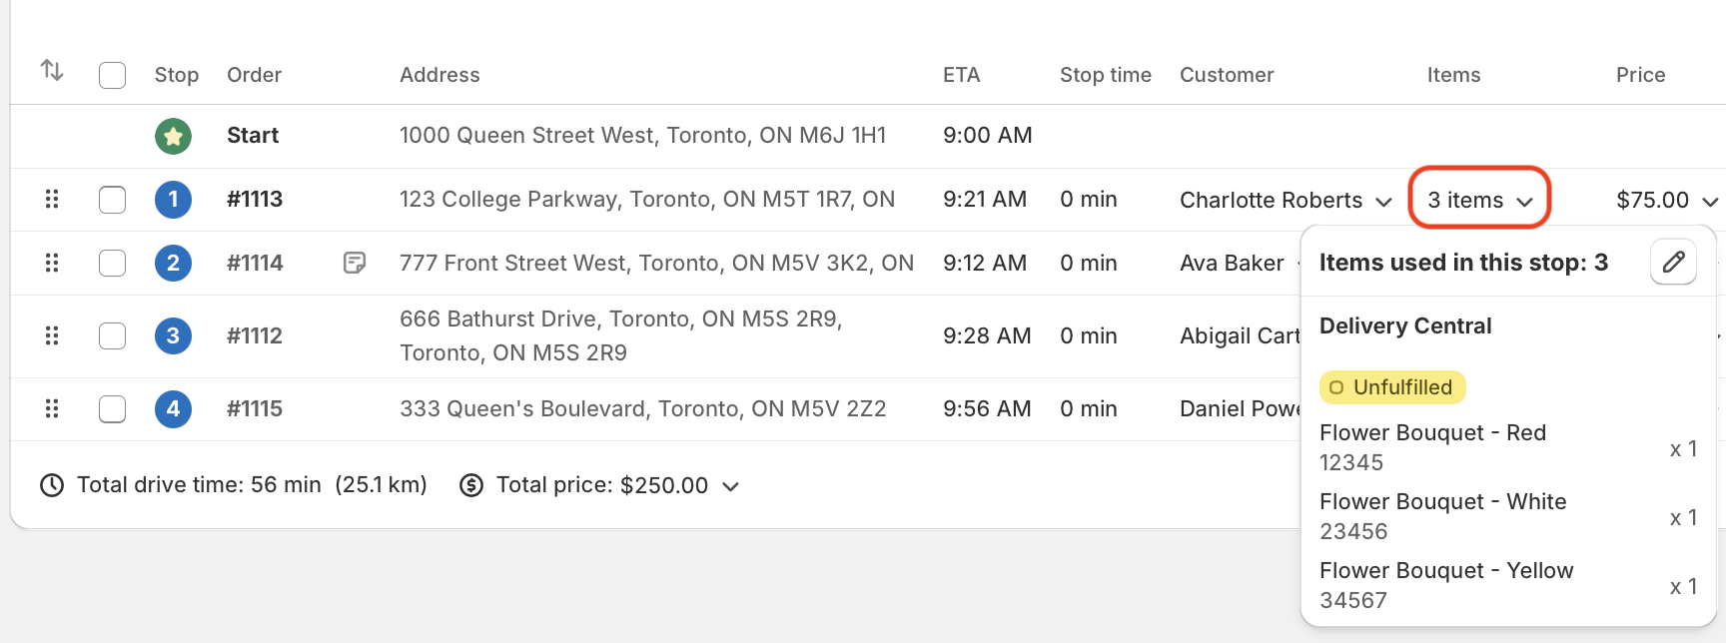This screenshot has width=1726, height=643.
Task: Click the drag handle for order #1113
Action: (x=52, y=200)
